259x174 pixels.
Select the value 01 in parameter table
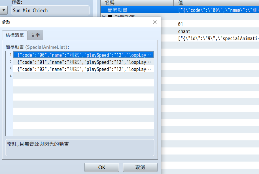(181, 24)
